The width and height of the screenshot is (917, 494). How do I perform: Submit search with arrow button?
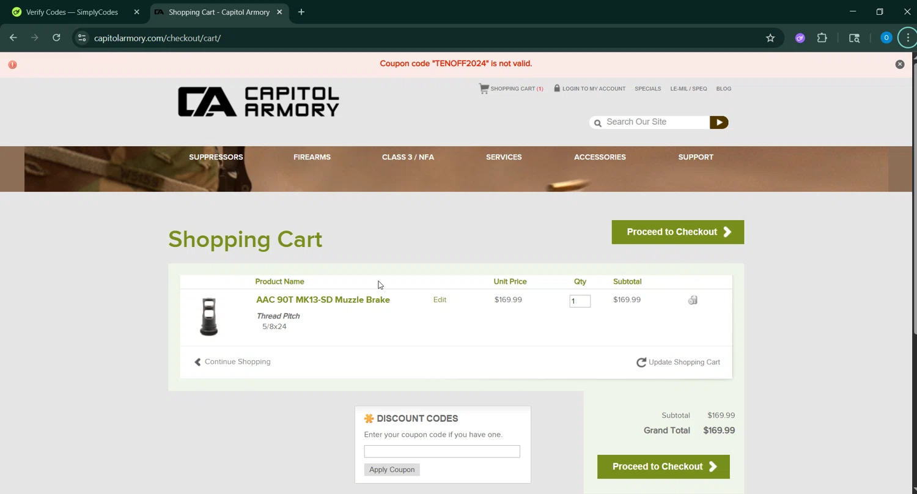coord(719,122)
